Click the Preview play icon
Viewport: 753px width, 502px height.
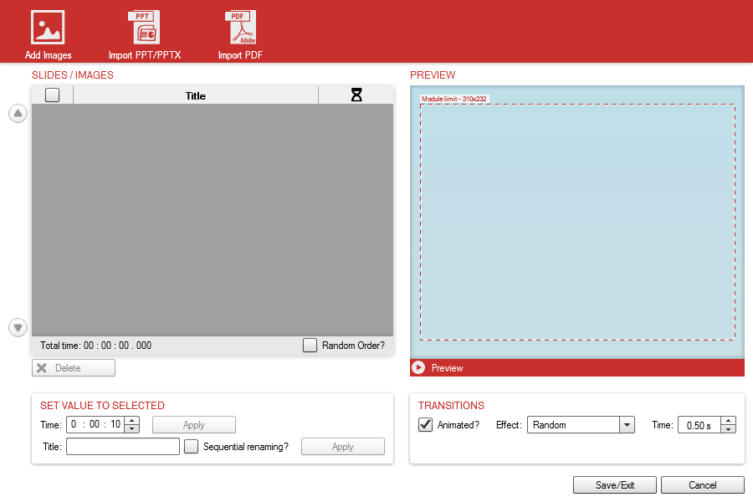click(418, 367)
